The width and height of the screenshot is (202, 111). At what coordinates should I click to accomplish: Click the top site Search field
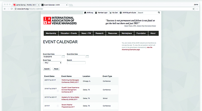click(147, 12)
